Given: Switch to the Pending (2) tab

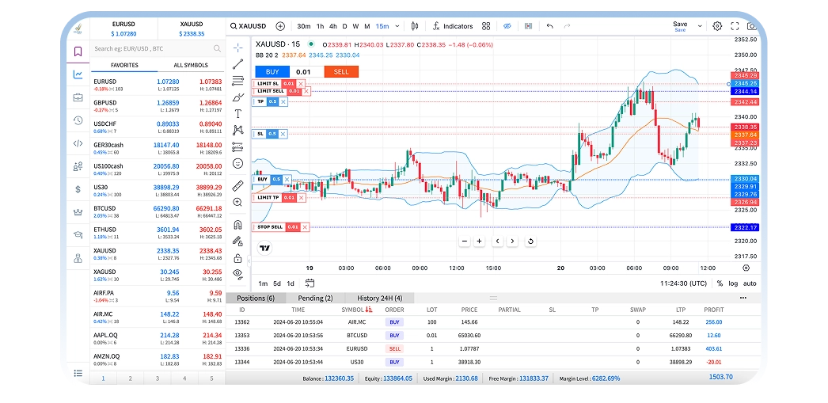Looking at the screenshot, I should 315,298.
